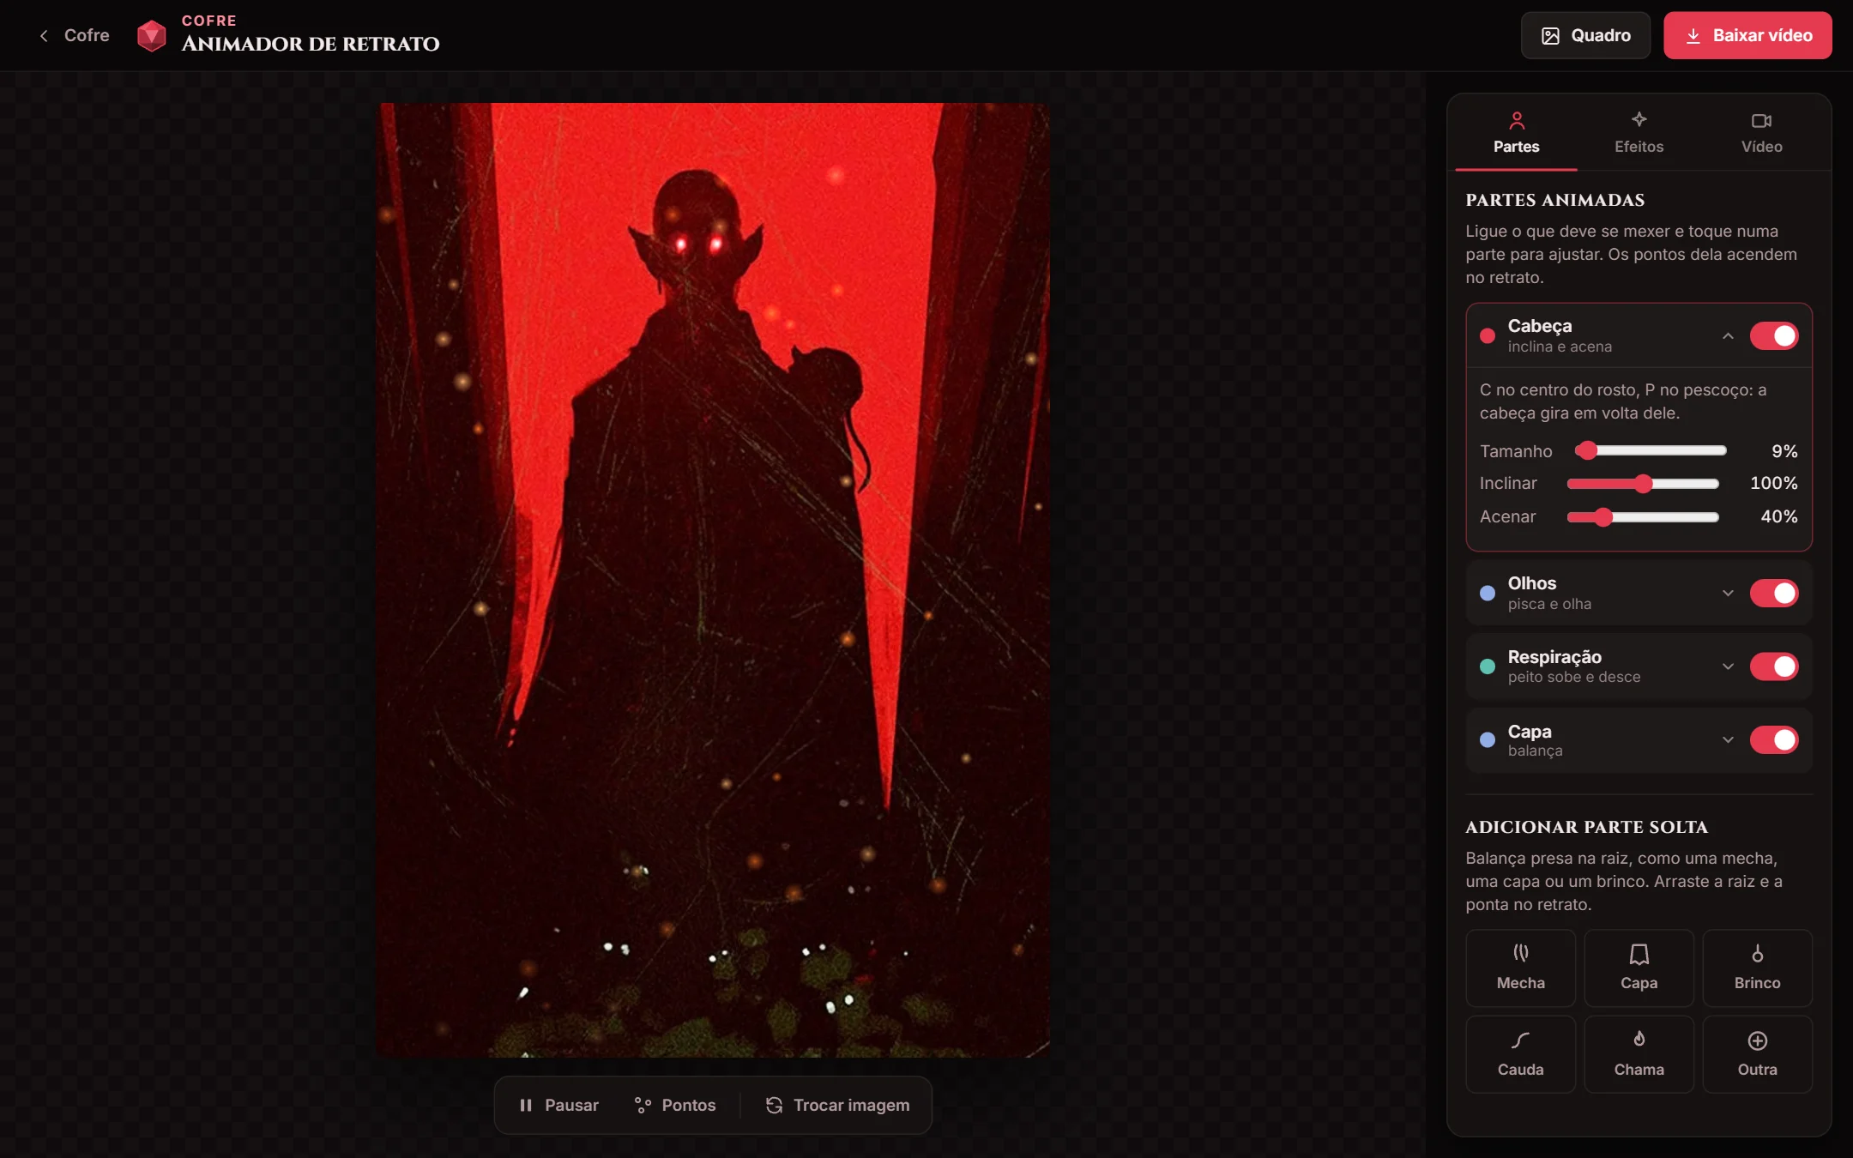Turn off the Respiração toggle
The width and height of the screenshot is (1853, 1158).
(x=1774, y=666)
